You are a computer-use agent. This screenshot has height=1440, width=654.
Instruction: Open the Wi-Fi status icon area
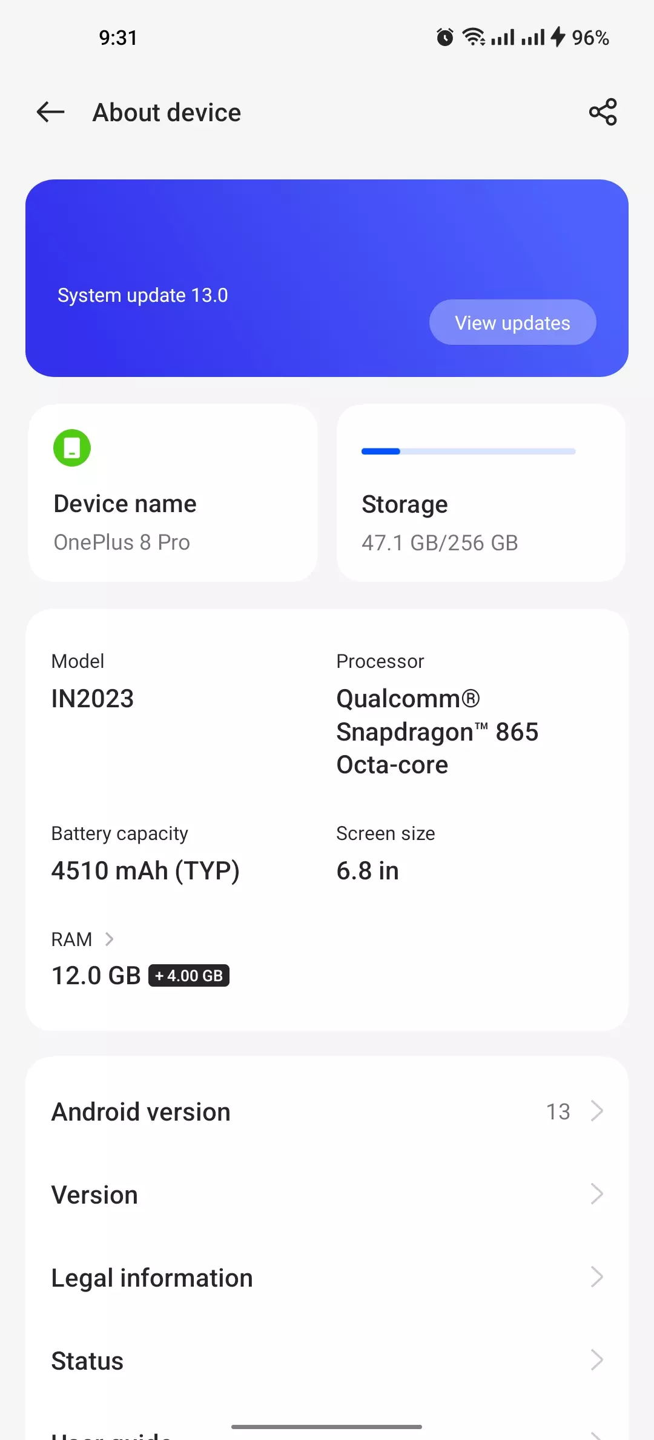(x=474, y=38)
